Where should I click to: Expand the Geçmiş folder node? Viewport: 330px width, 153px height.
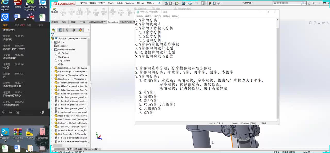(x=52, y=42)
